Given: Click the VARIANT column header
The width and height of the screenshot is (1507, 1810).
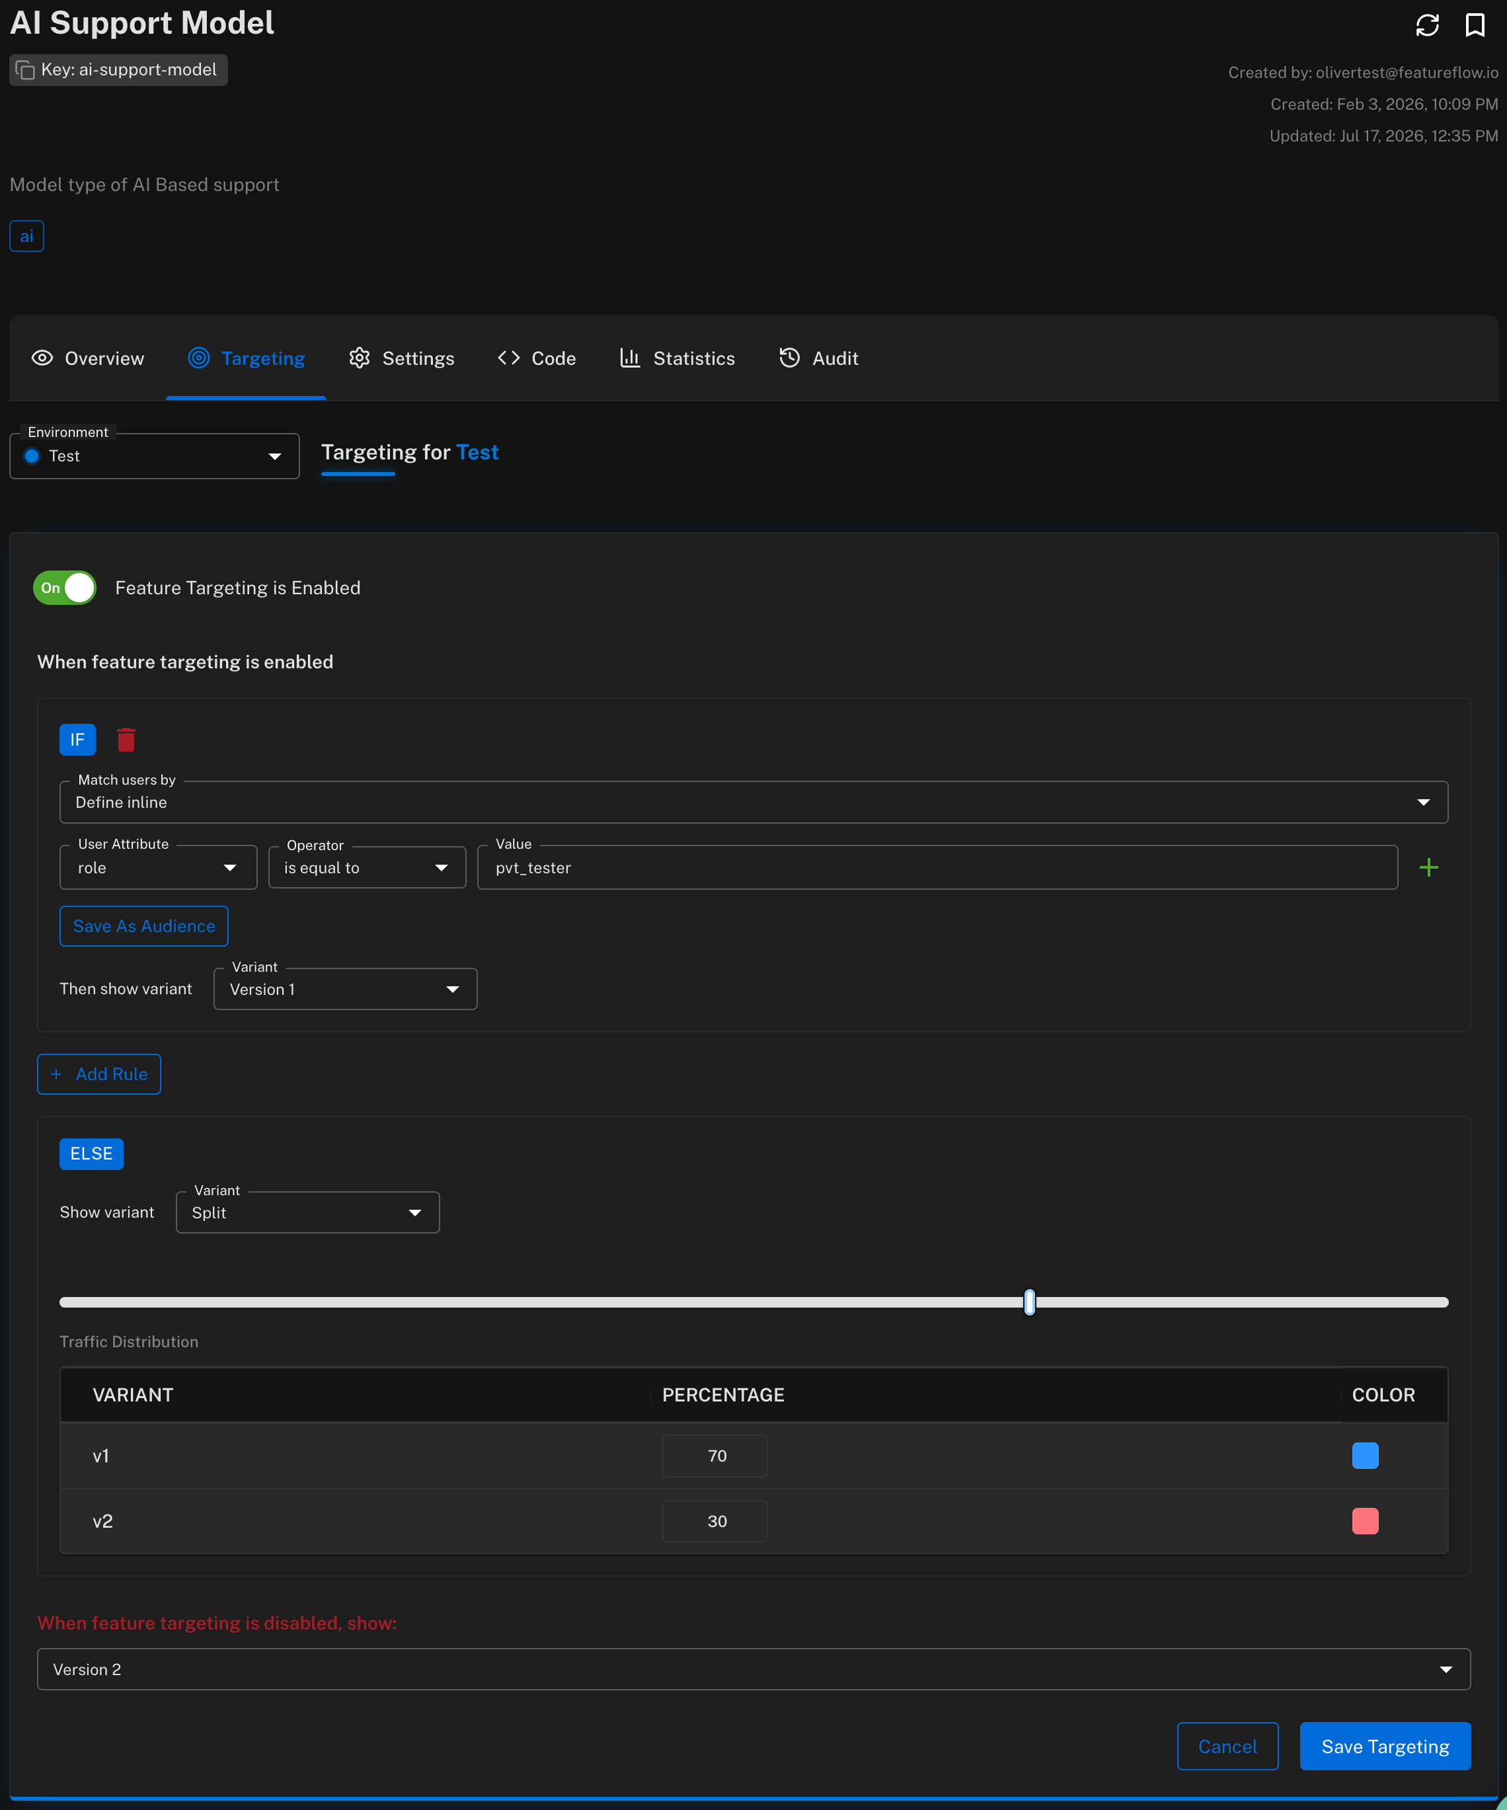Looking at the screenshot, I should [x=133, y=1395].
